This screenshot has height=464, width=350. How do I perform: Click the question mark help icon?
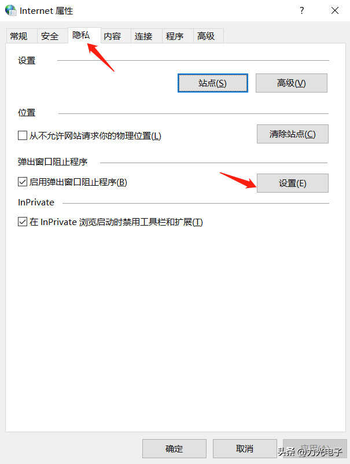tap(301, 10)
